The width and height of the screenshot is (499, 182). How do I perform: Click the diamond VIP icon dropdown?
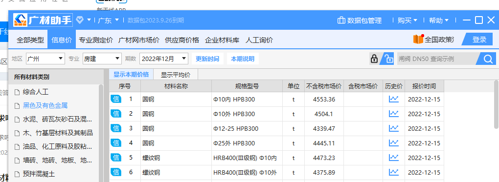tap(84, 20)
